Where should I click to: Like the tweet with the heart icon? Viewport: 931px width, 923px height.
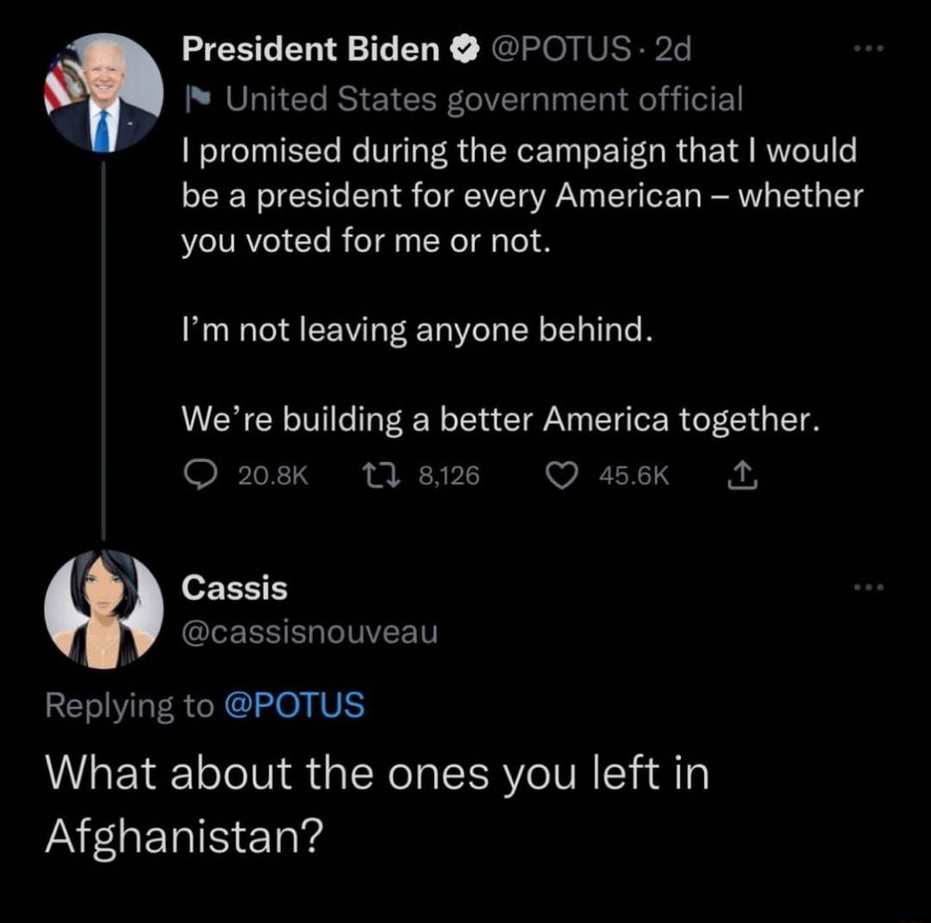(565, 475)
